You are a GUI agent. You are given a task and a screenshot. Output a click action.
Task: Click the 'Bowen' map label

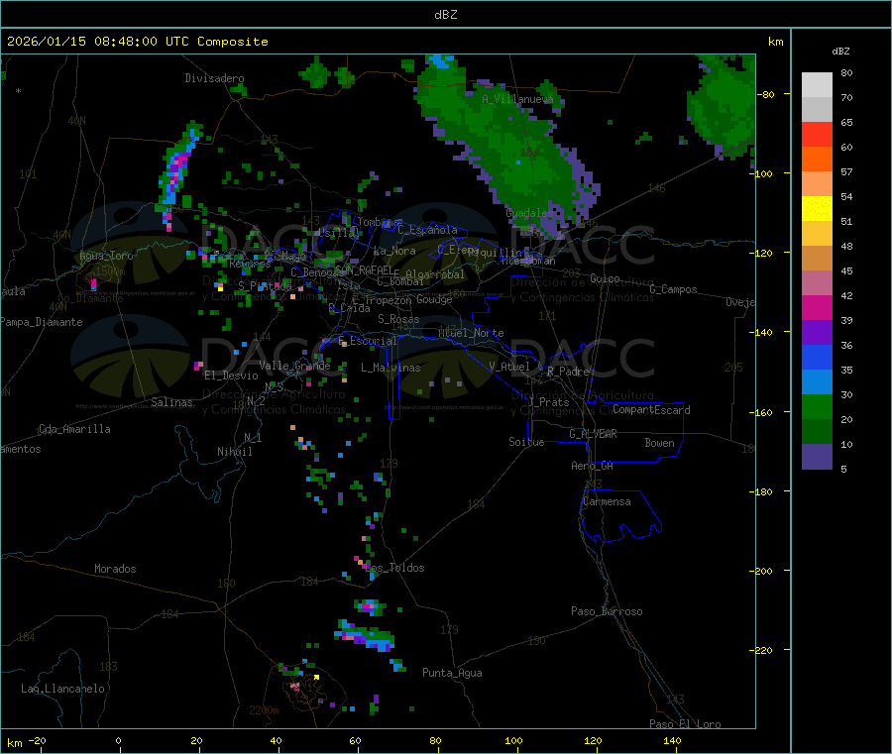pyautogui.click(x=659, y=443)
